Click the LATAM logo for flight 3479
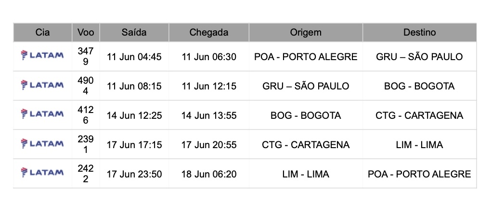Image resolution: width=492 pixels, height=214 pixels. (x=42, y=56)
